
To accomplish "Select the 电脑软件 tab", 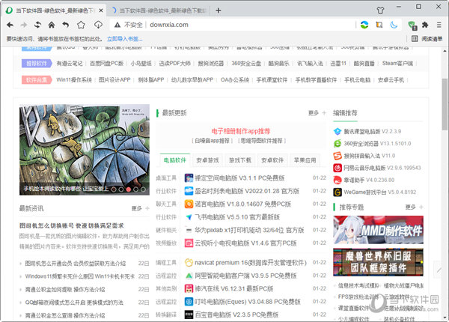I will point(174,160).
